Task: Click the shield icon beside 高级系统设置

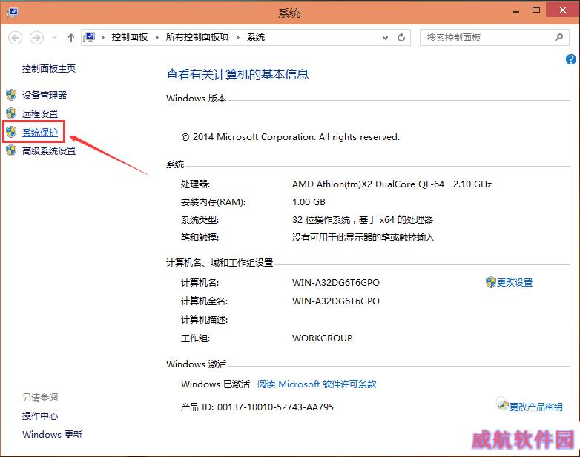Action: [x=11, y=150]
